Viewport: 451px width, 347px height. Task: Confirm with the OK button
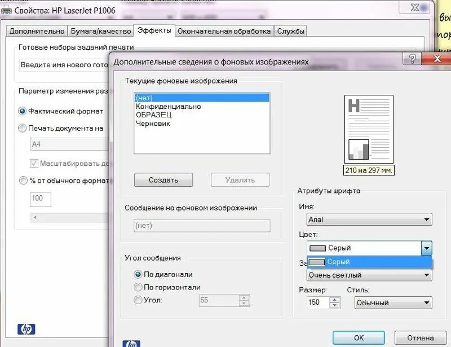click(359, 338)
